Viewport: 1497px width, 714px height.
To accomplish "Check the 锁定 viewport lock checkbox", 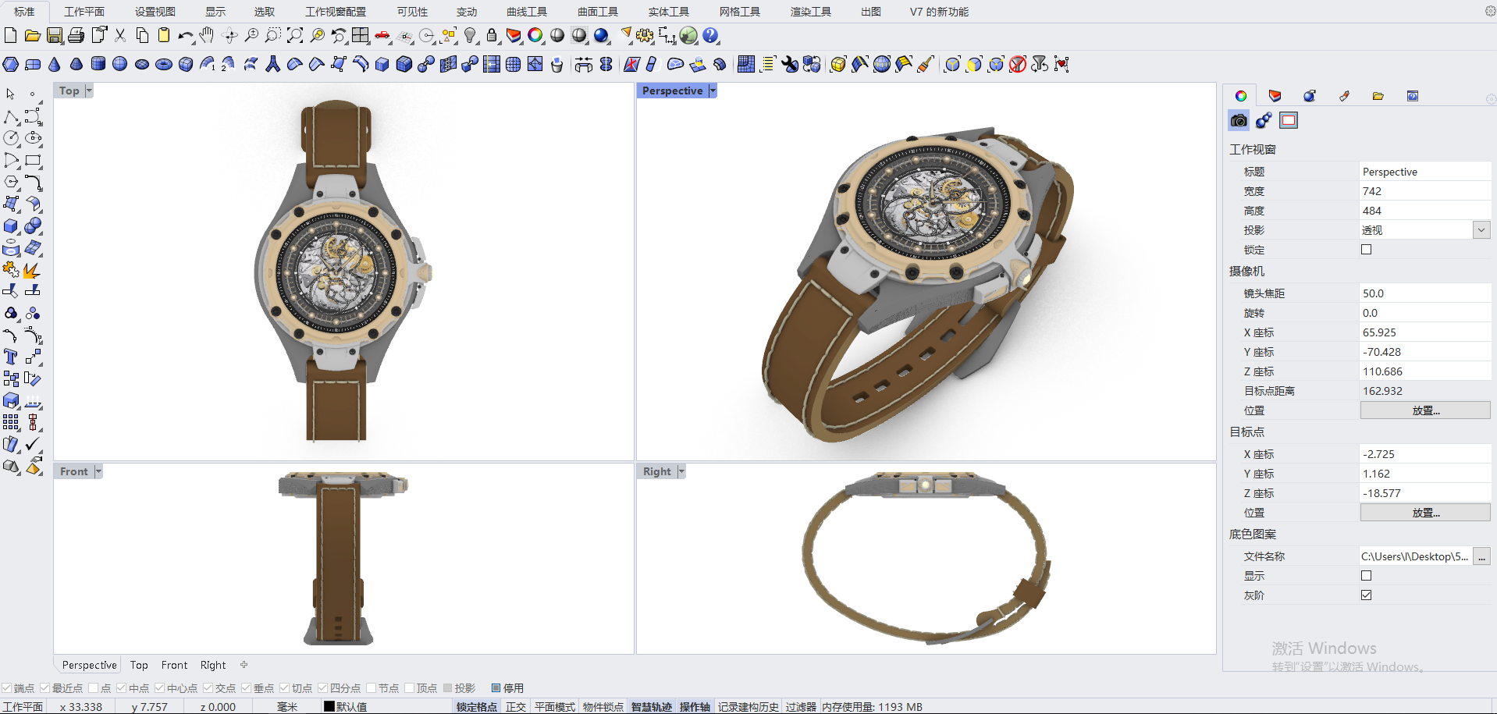I will [1366, 250].
